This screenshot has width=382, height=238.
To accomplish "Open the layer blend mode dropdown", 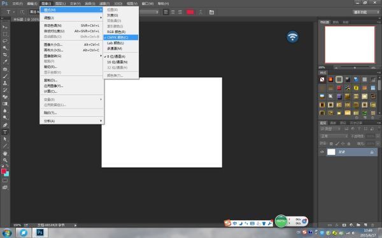I will point(334,136).
